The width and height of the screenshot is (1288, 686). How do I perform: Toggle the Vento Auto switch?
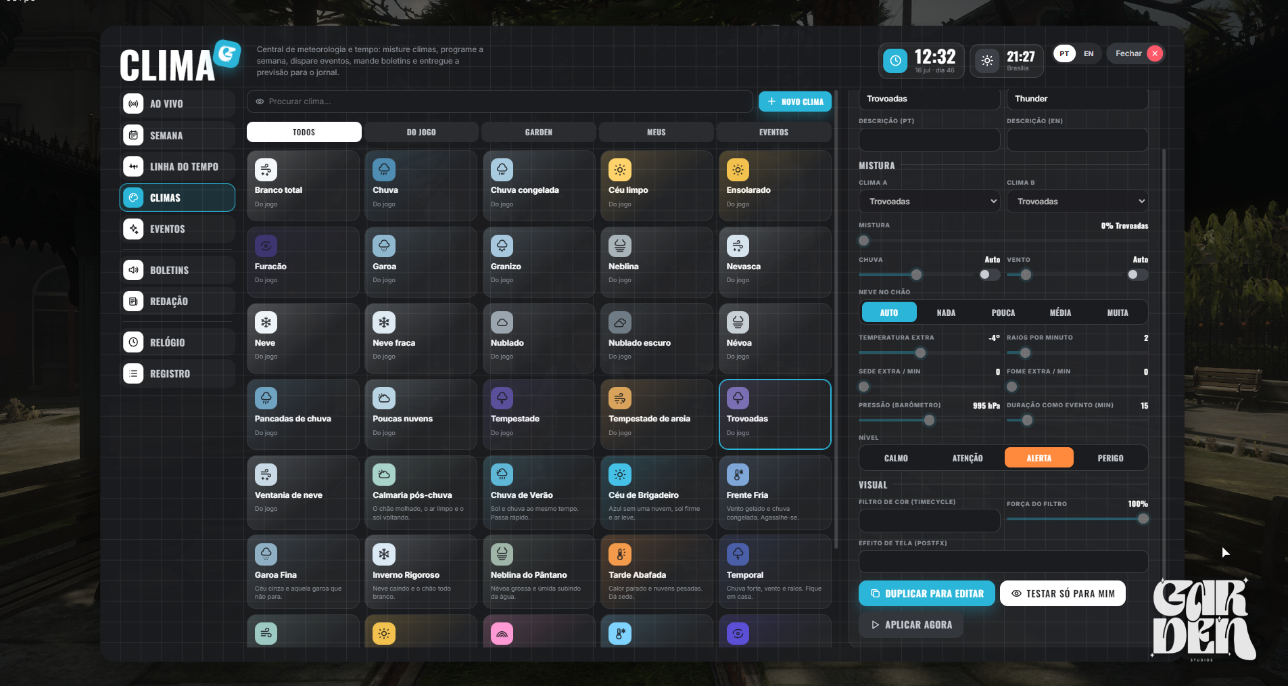click(1138, 275)
